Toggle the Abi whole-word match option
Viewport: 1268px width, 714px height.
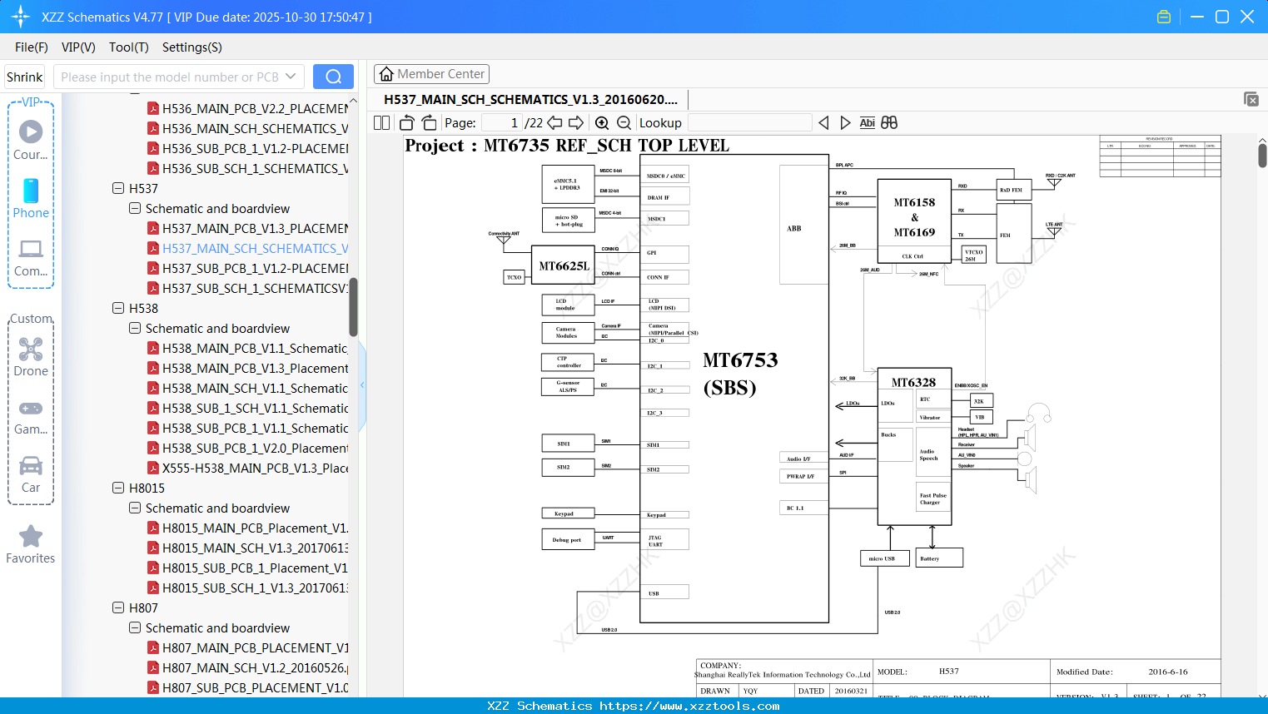868,122
